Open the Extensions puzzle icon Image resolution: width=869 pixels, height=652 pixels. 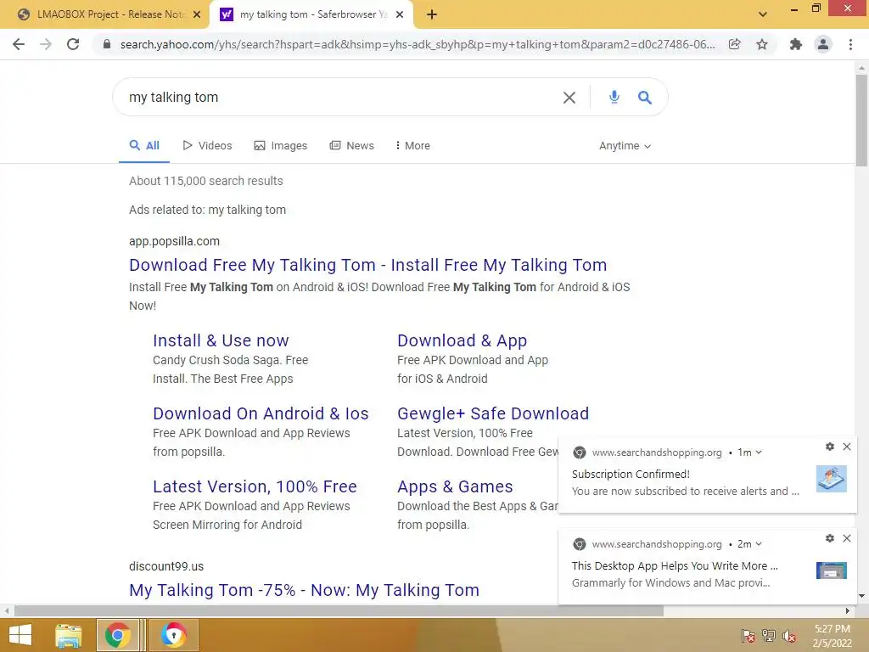(796, 44)
